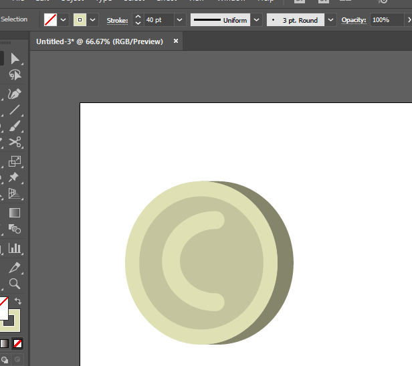The image size is (412, 366).
Task: Select the Puppet Warp pin tool
Action: pyautogui.click(x=15, y=177)
